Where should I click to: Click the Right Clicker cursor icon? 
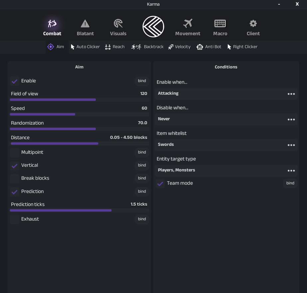click(229, 47)
